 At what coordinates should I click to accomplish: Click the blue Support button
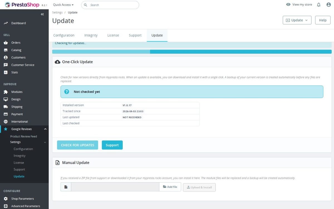(112, 145)
